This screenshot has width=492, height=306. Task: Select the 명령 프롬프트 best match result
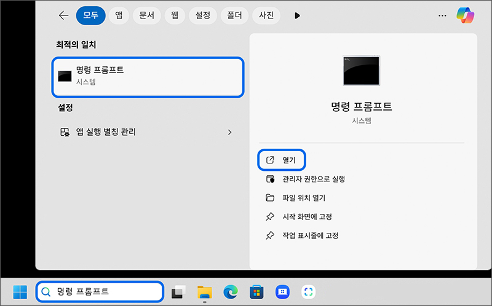coord(148,77)
